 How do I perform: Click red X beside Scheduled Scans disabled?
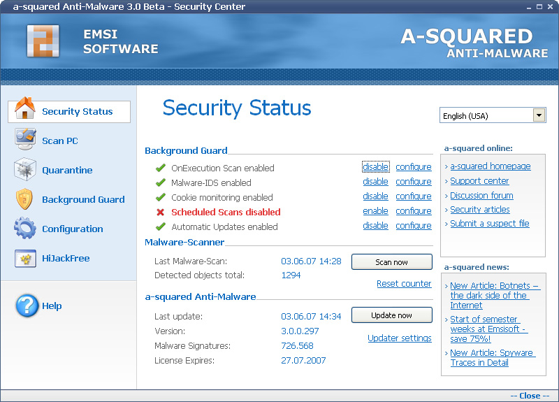[161, 213]
